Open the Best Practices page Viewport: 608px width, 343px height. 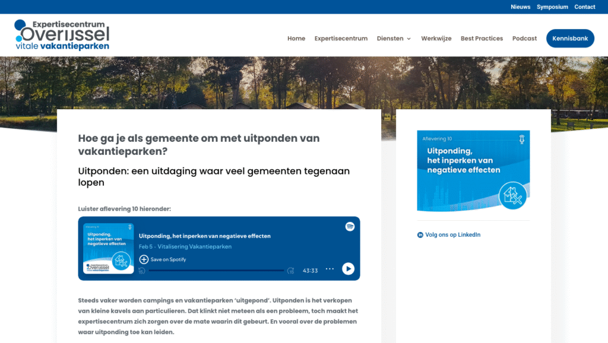482,39
